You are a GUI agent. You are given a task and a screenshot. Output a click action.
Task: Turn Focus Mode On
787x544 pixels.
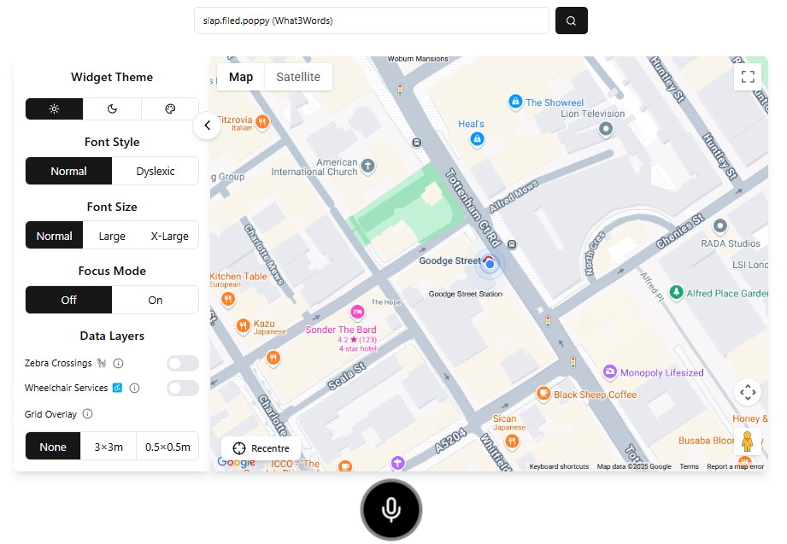coord(156,301)
